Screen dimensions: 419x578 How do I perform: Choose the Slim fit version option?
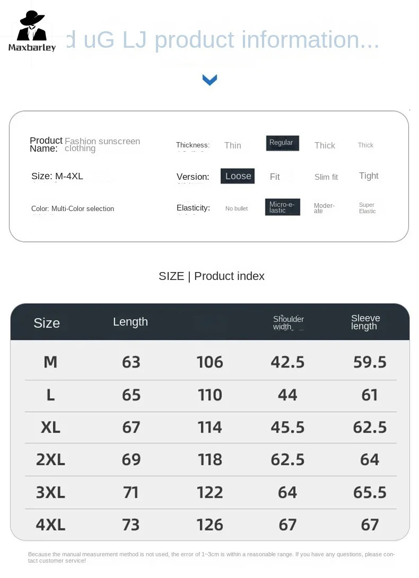(x=326, y=177)
